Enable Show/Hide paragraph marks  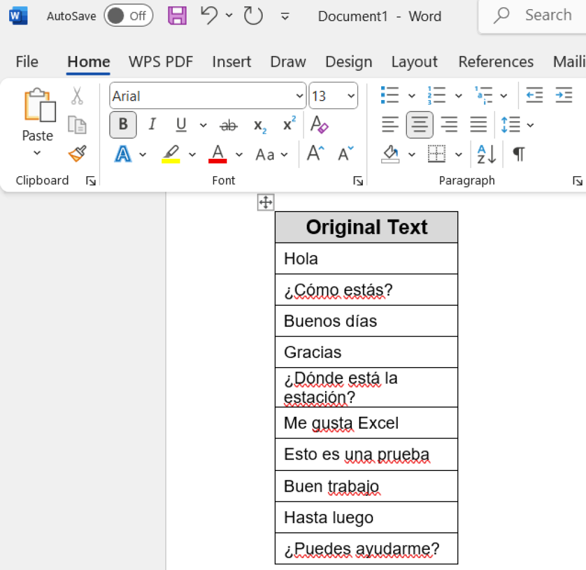point(518,154)
